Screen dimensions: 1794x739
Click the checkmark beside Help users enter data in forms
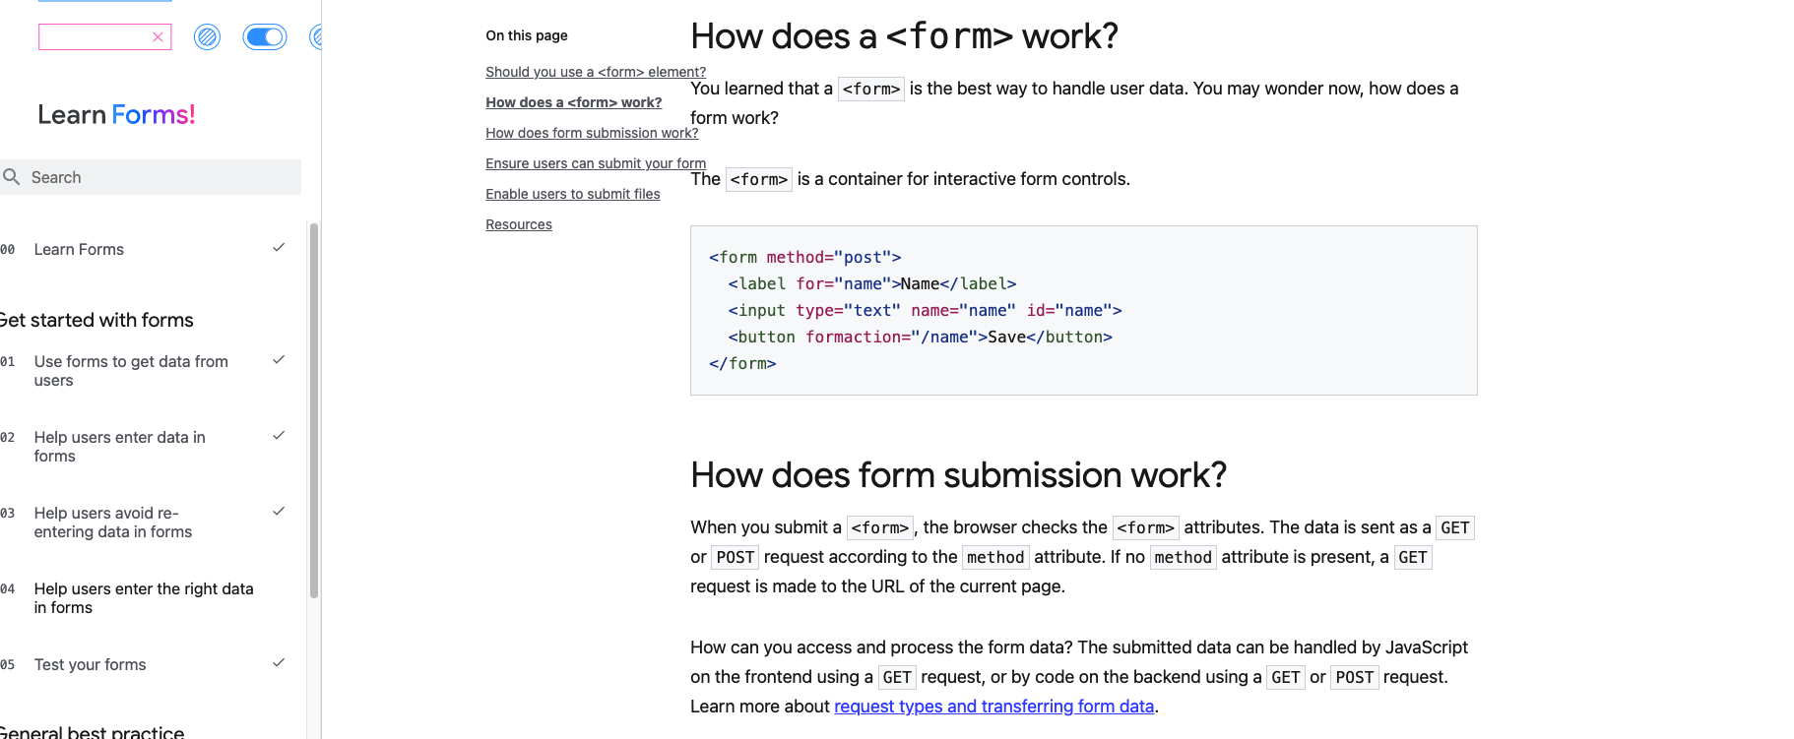click(x=279, y=434)
